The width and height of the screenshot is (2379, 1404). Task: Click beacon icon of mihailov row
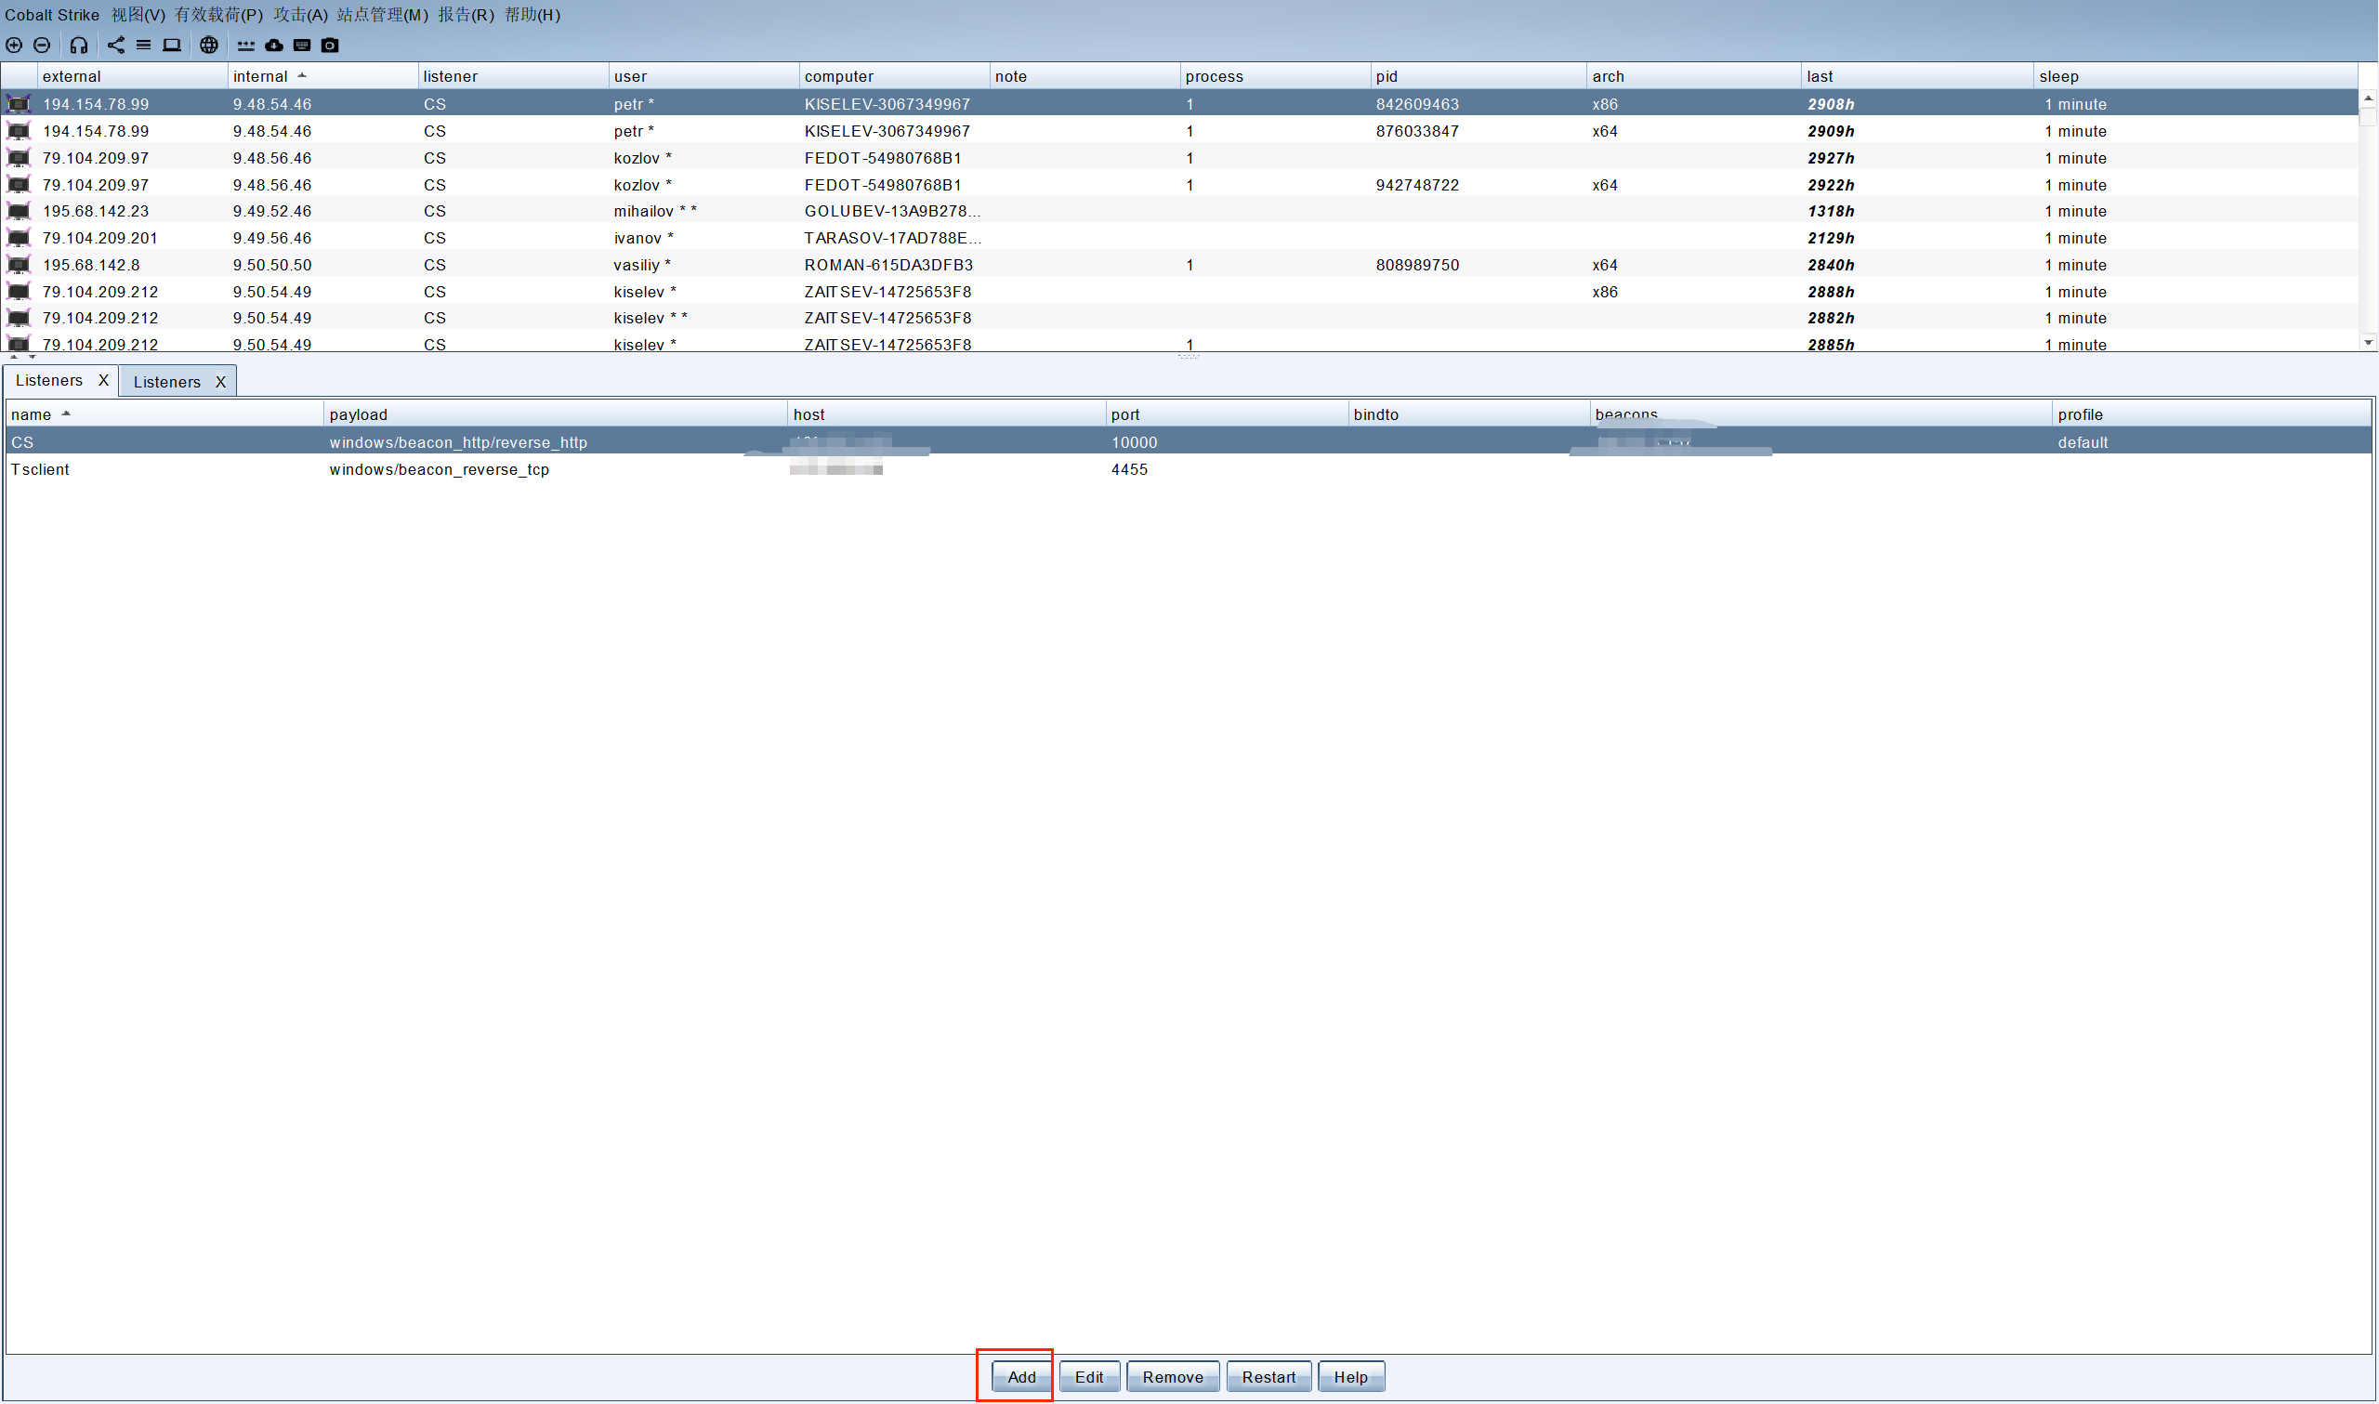pyautogui.click(x=18, y=211)
